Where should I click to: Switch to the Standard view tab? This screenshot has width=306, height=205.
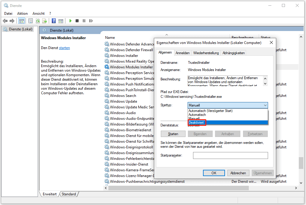[x=69, y=194]
